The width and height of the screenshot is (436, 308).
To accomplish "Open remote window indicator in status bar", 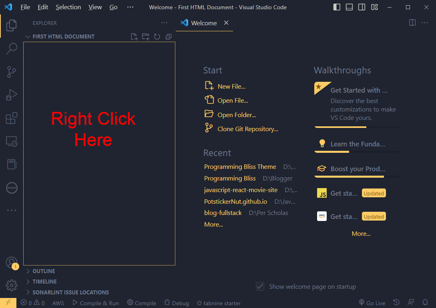I will click(8, 303).
